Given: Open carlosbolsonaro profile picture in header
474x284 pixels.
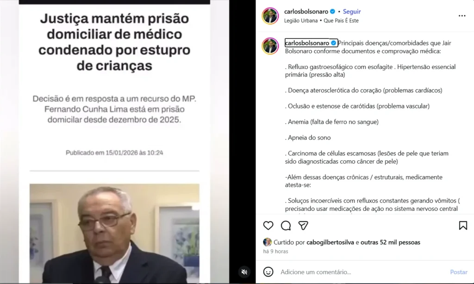Looking at the screenshot, I should (x=270, y=16).
